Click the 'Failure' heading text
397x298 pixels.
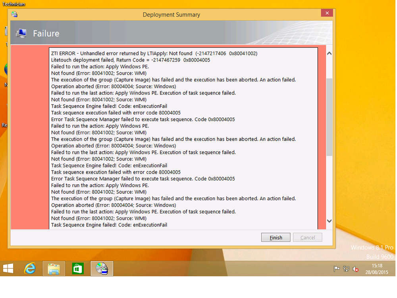tap(46, 33)
